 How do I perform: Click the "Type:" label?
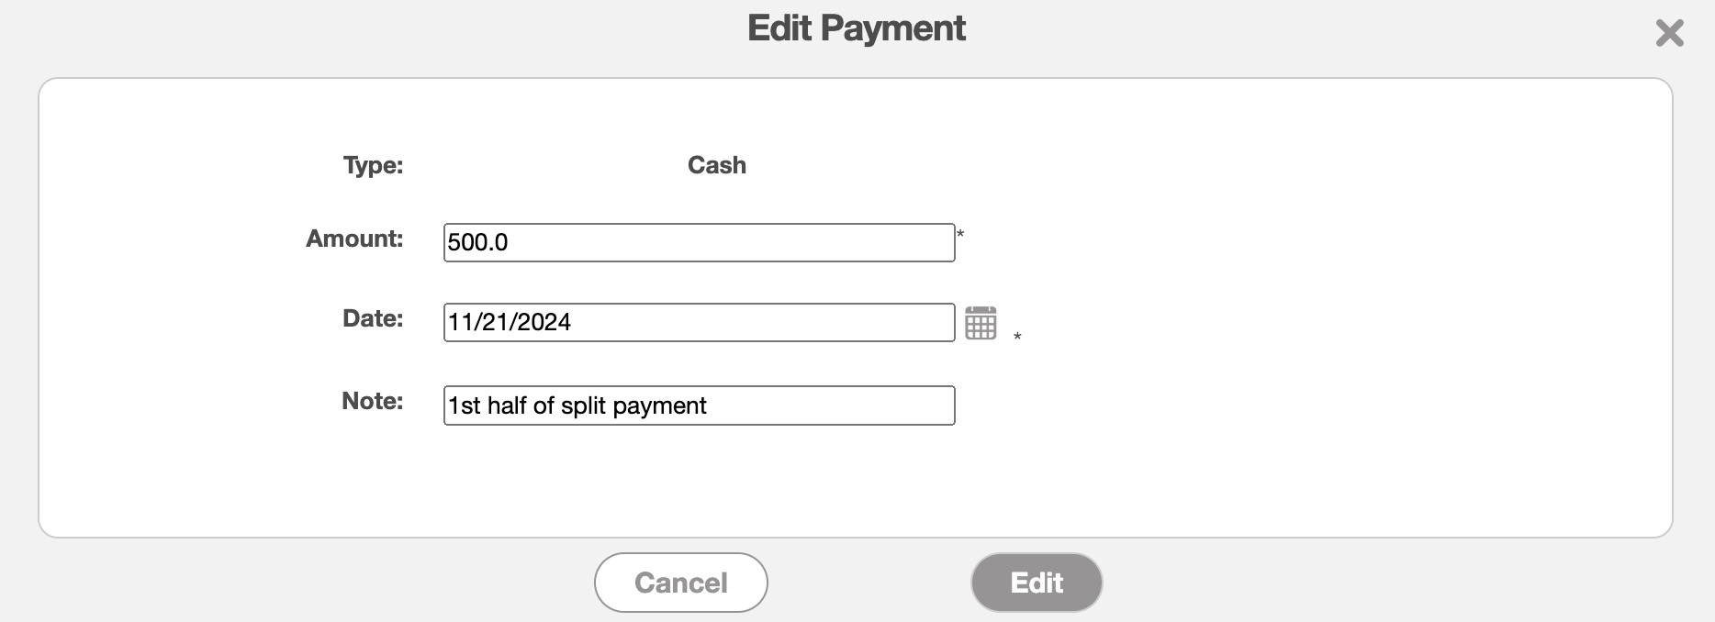coord(373,165)
